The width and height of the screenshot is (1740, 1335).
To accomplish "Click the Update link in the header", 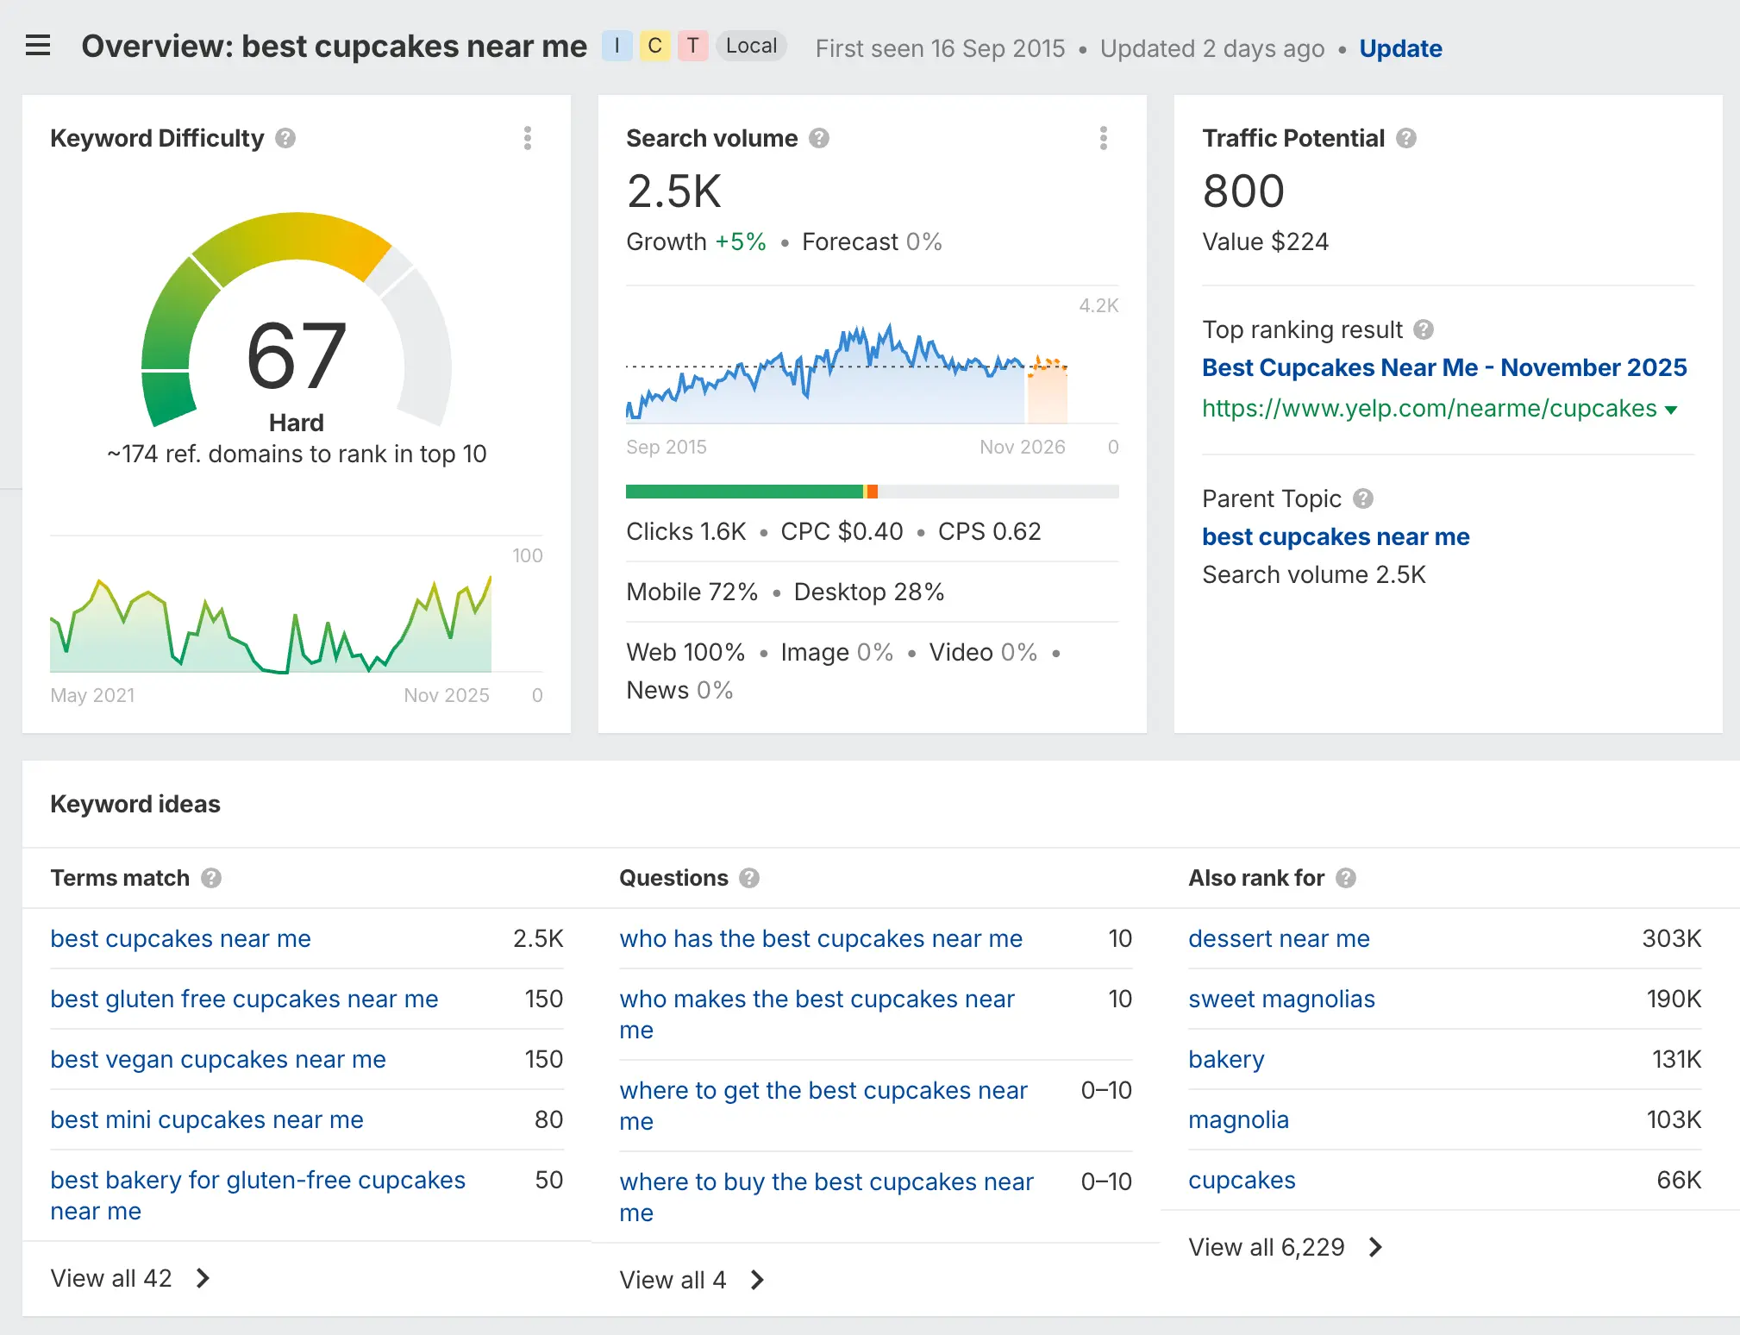I will click(1400, 48).
